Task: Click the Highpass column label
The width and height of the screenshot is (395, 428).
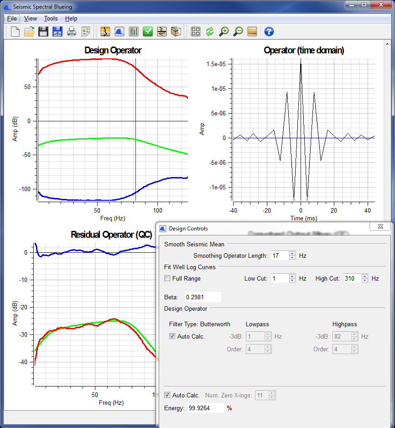Action: pos(344,324)
